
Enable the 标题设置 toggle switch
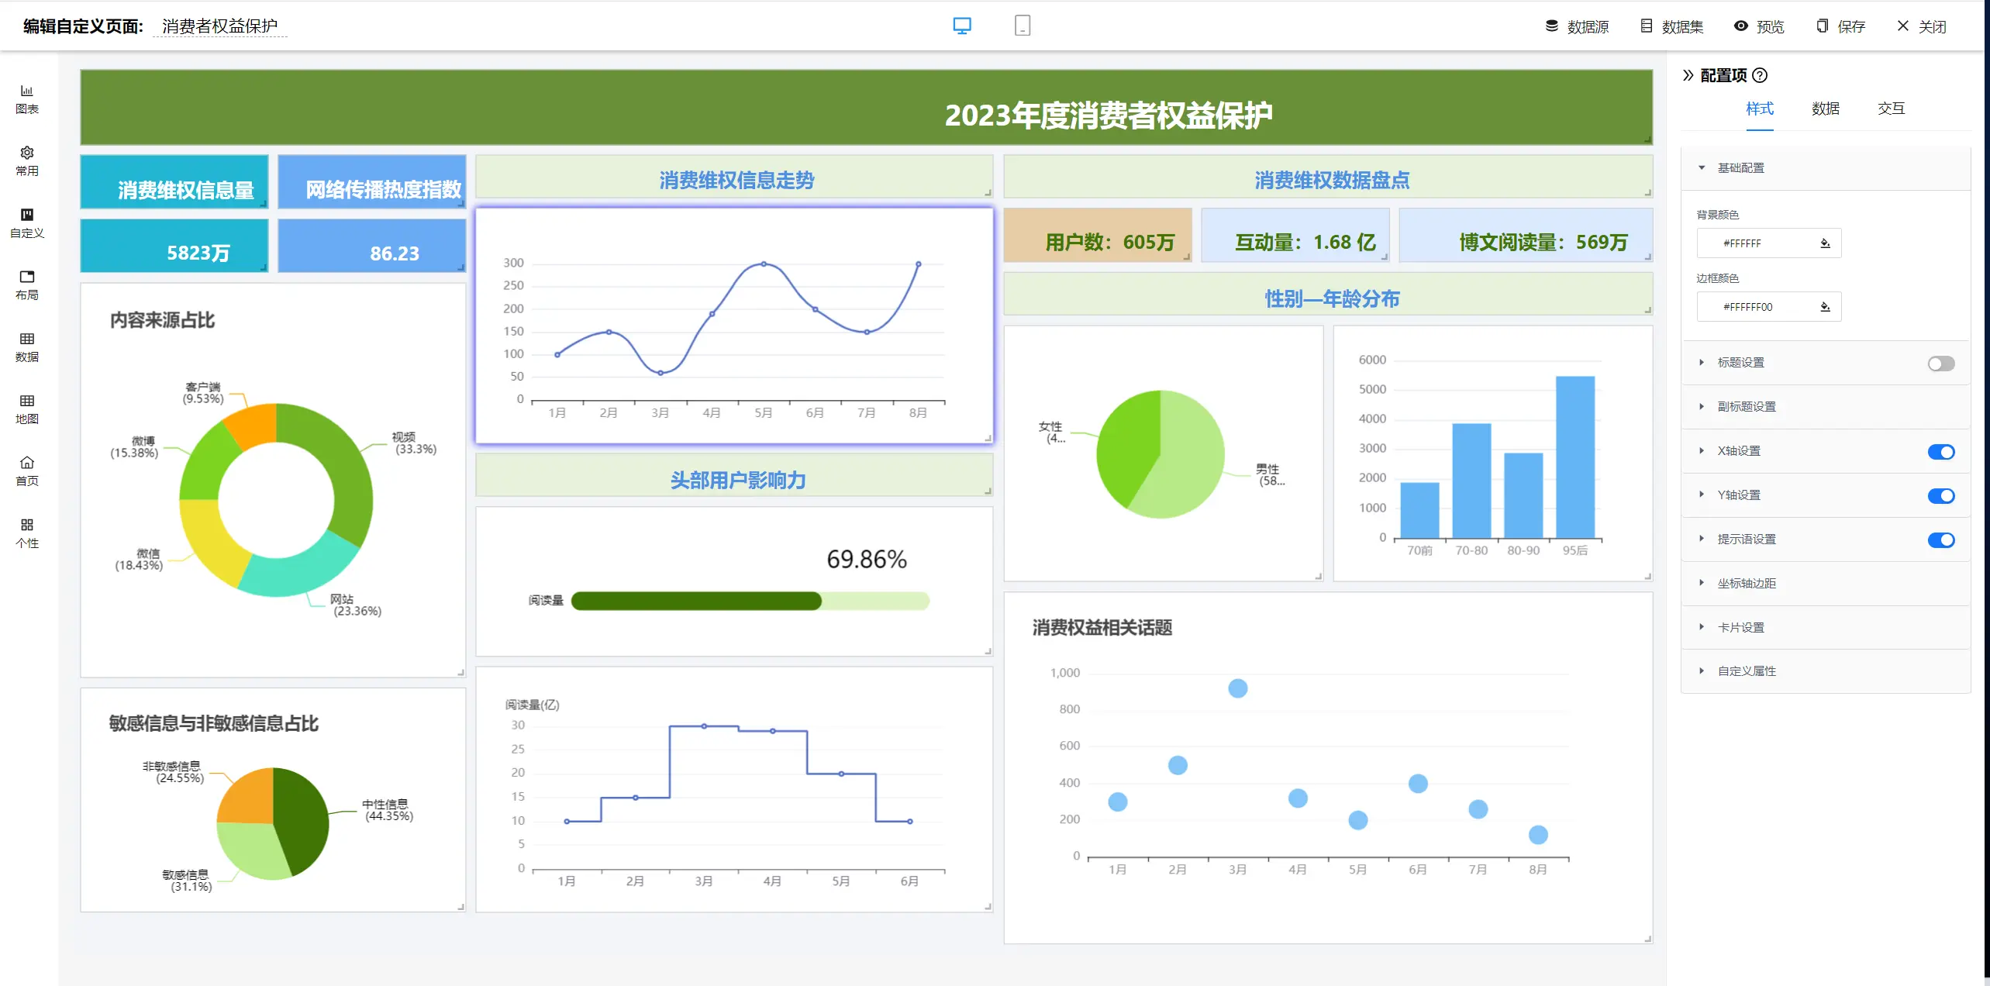(x=1940, y=364)
